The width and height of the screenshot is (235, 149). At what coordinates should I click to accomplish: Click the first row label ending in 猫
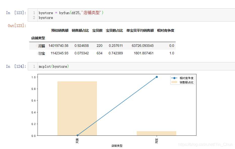click(x=41, y=46)
